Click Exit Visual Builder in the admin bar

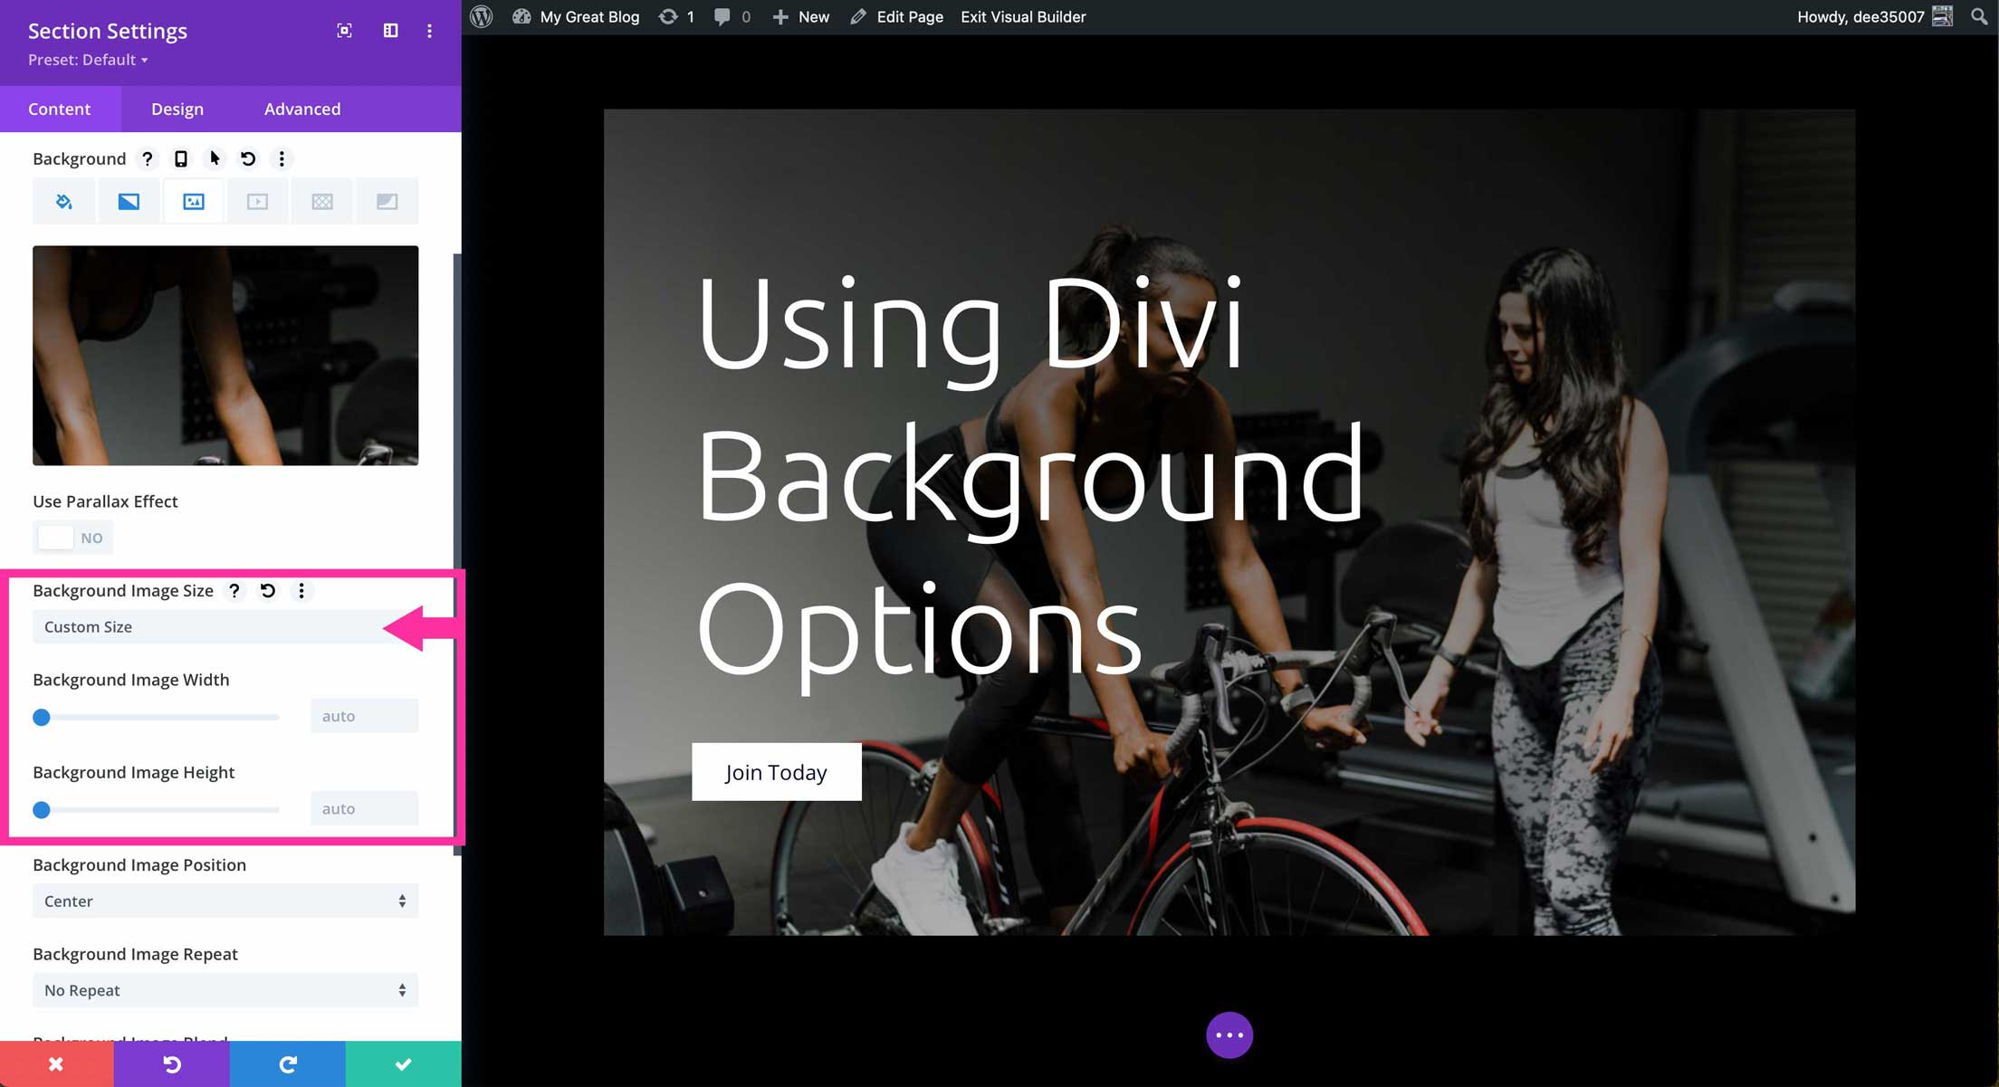(x=1022, y=16)
